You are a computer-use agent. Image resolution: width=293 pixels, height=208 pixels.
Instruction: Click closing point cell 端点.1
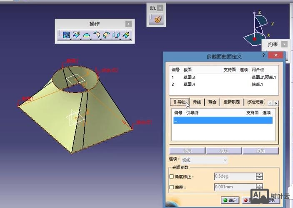pos(257,84)
